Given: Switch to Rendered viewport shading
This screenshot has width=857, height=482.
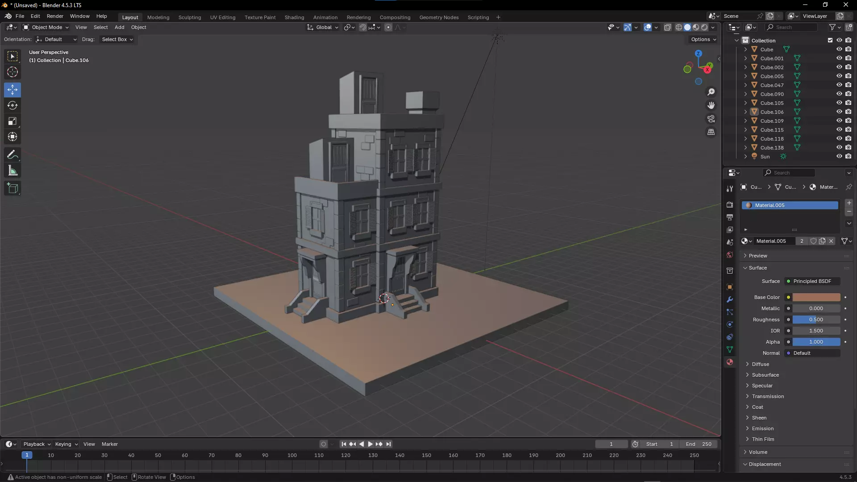Looking at the screenshot, I should (x=704, y=27).
